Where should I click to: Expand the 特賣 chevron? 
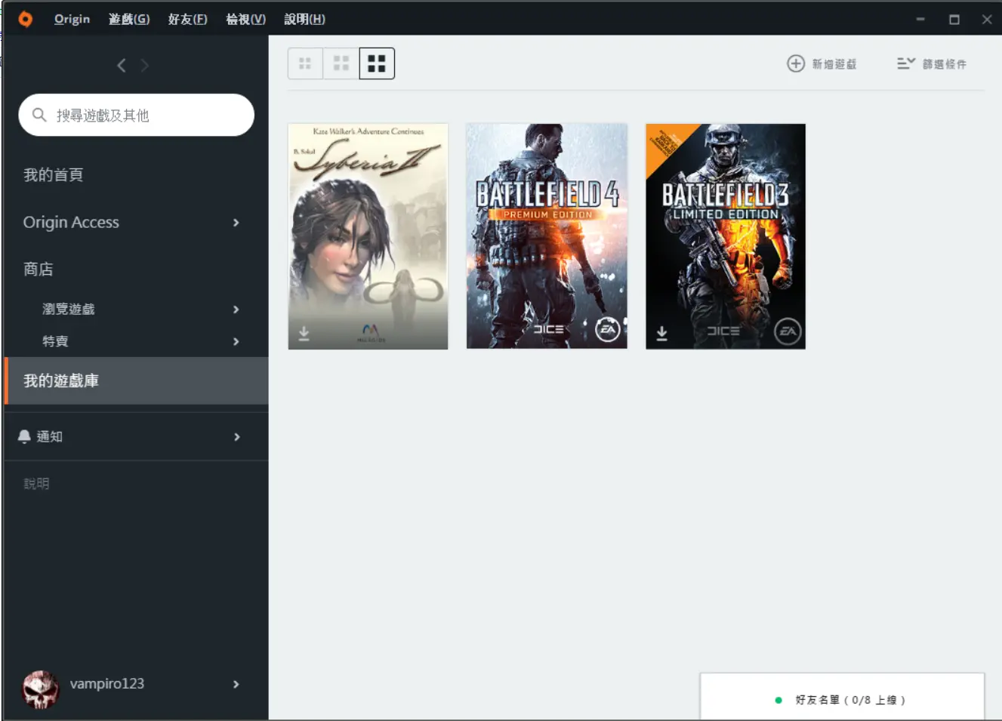[x=236, y=341]
